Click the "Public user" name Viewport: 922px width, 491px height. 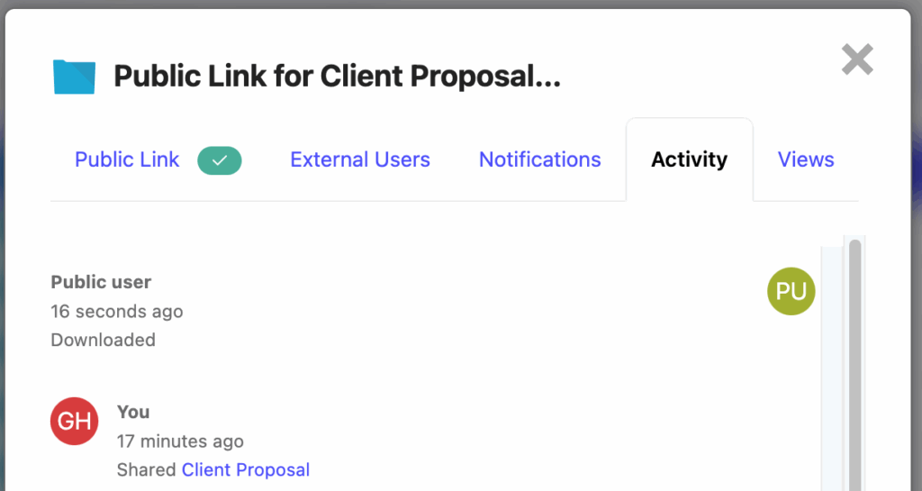click(101, 282)
